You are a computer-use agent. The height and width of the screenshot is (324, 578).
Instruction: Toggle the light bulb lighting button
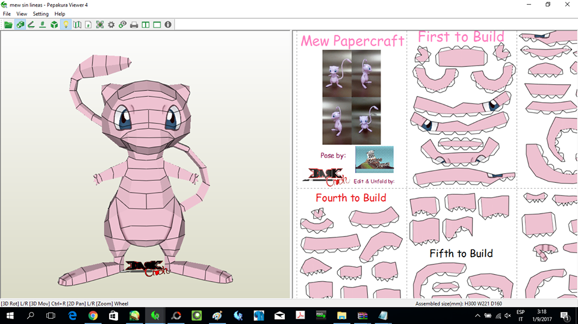66,25
